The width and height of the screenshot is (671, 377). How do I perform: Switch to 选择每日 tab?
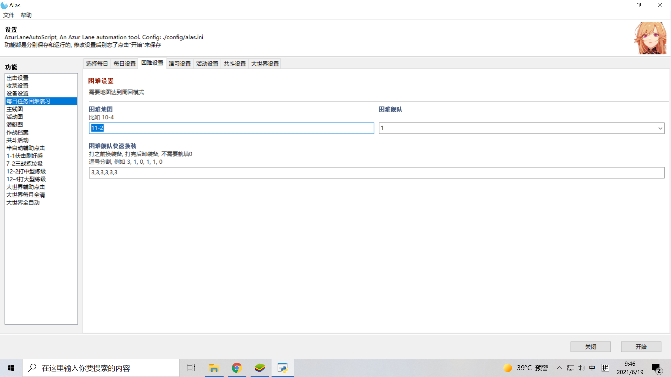coord(97,64)
